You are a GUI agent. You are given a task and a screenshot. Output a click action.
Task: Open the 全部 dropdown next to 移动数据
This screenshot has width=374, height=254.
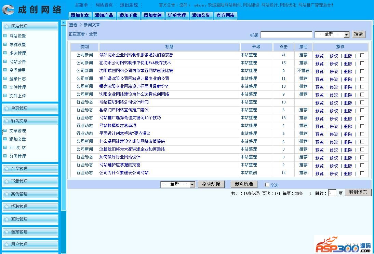[x=178, y=184]
